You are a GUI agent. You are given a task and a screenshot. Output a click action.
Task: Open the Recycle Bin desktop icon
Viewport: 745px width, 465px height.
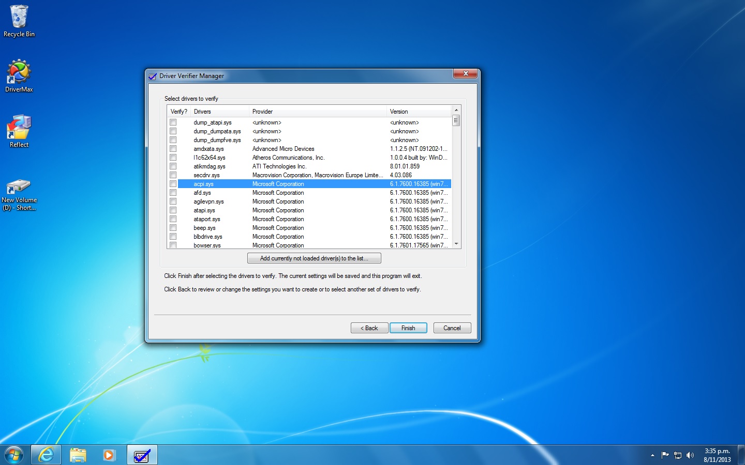(19, 21)
